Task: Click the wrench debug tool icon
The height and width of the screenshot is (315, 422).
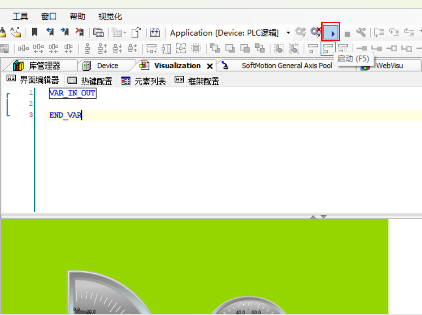Action: [x=361, y=33]
